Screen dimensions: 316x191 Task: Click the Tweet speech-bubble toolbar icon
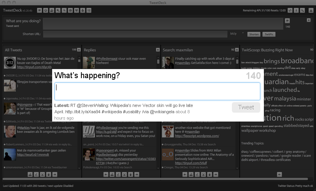(39, 10)
